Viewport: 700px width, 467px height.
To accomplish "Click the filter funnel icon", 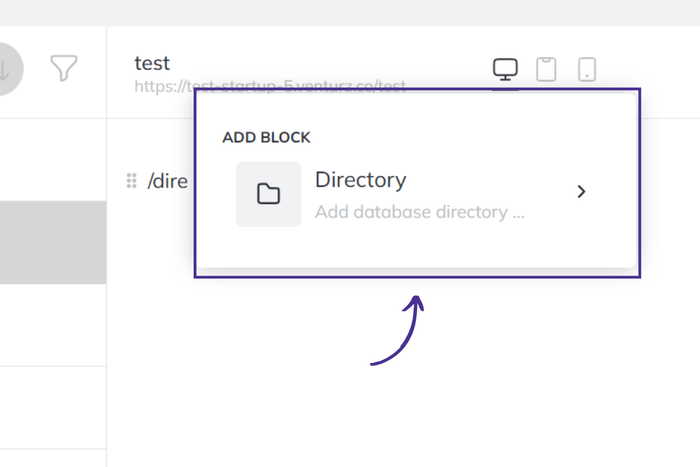I will (x=64, y=68).
